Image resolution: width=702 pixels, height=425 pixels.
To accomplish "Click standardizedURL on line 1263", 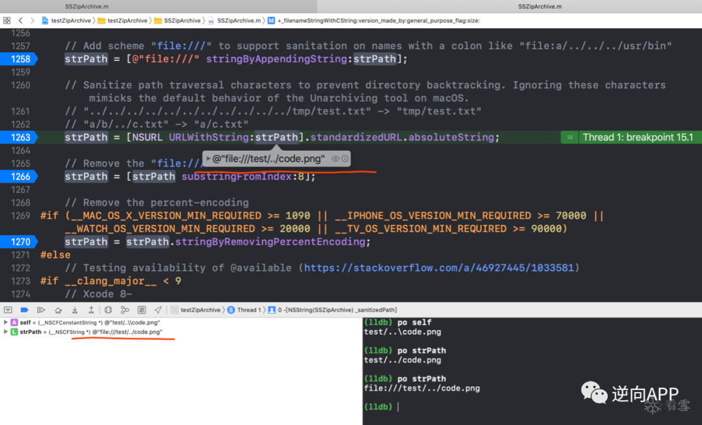I will click(x=356, y=137).
